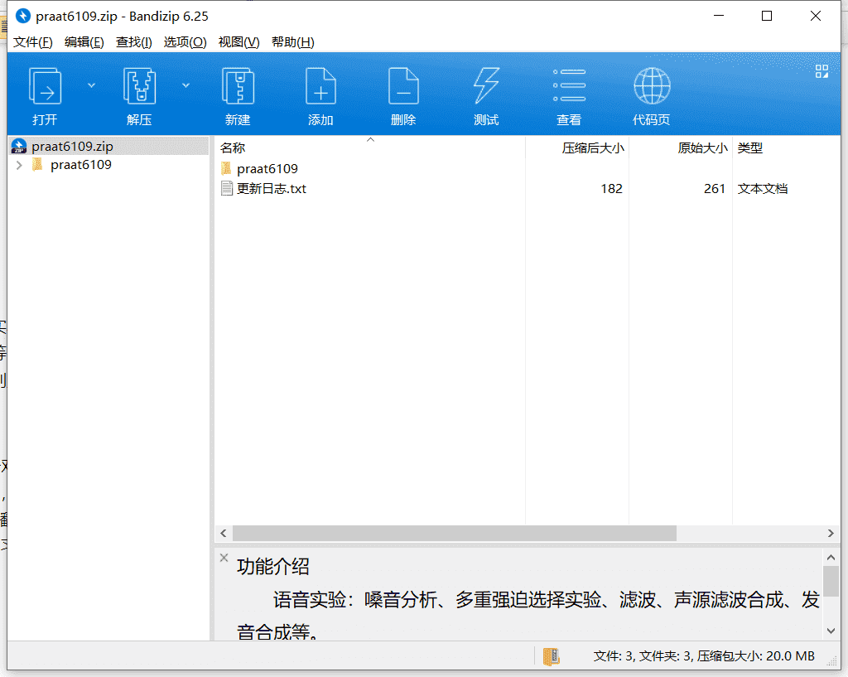Click the 182 compressed size value
Viewport: 848px width, 677px height.
tap(611, 189)
